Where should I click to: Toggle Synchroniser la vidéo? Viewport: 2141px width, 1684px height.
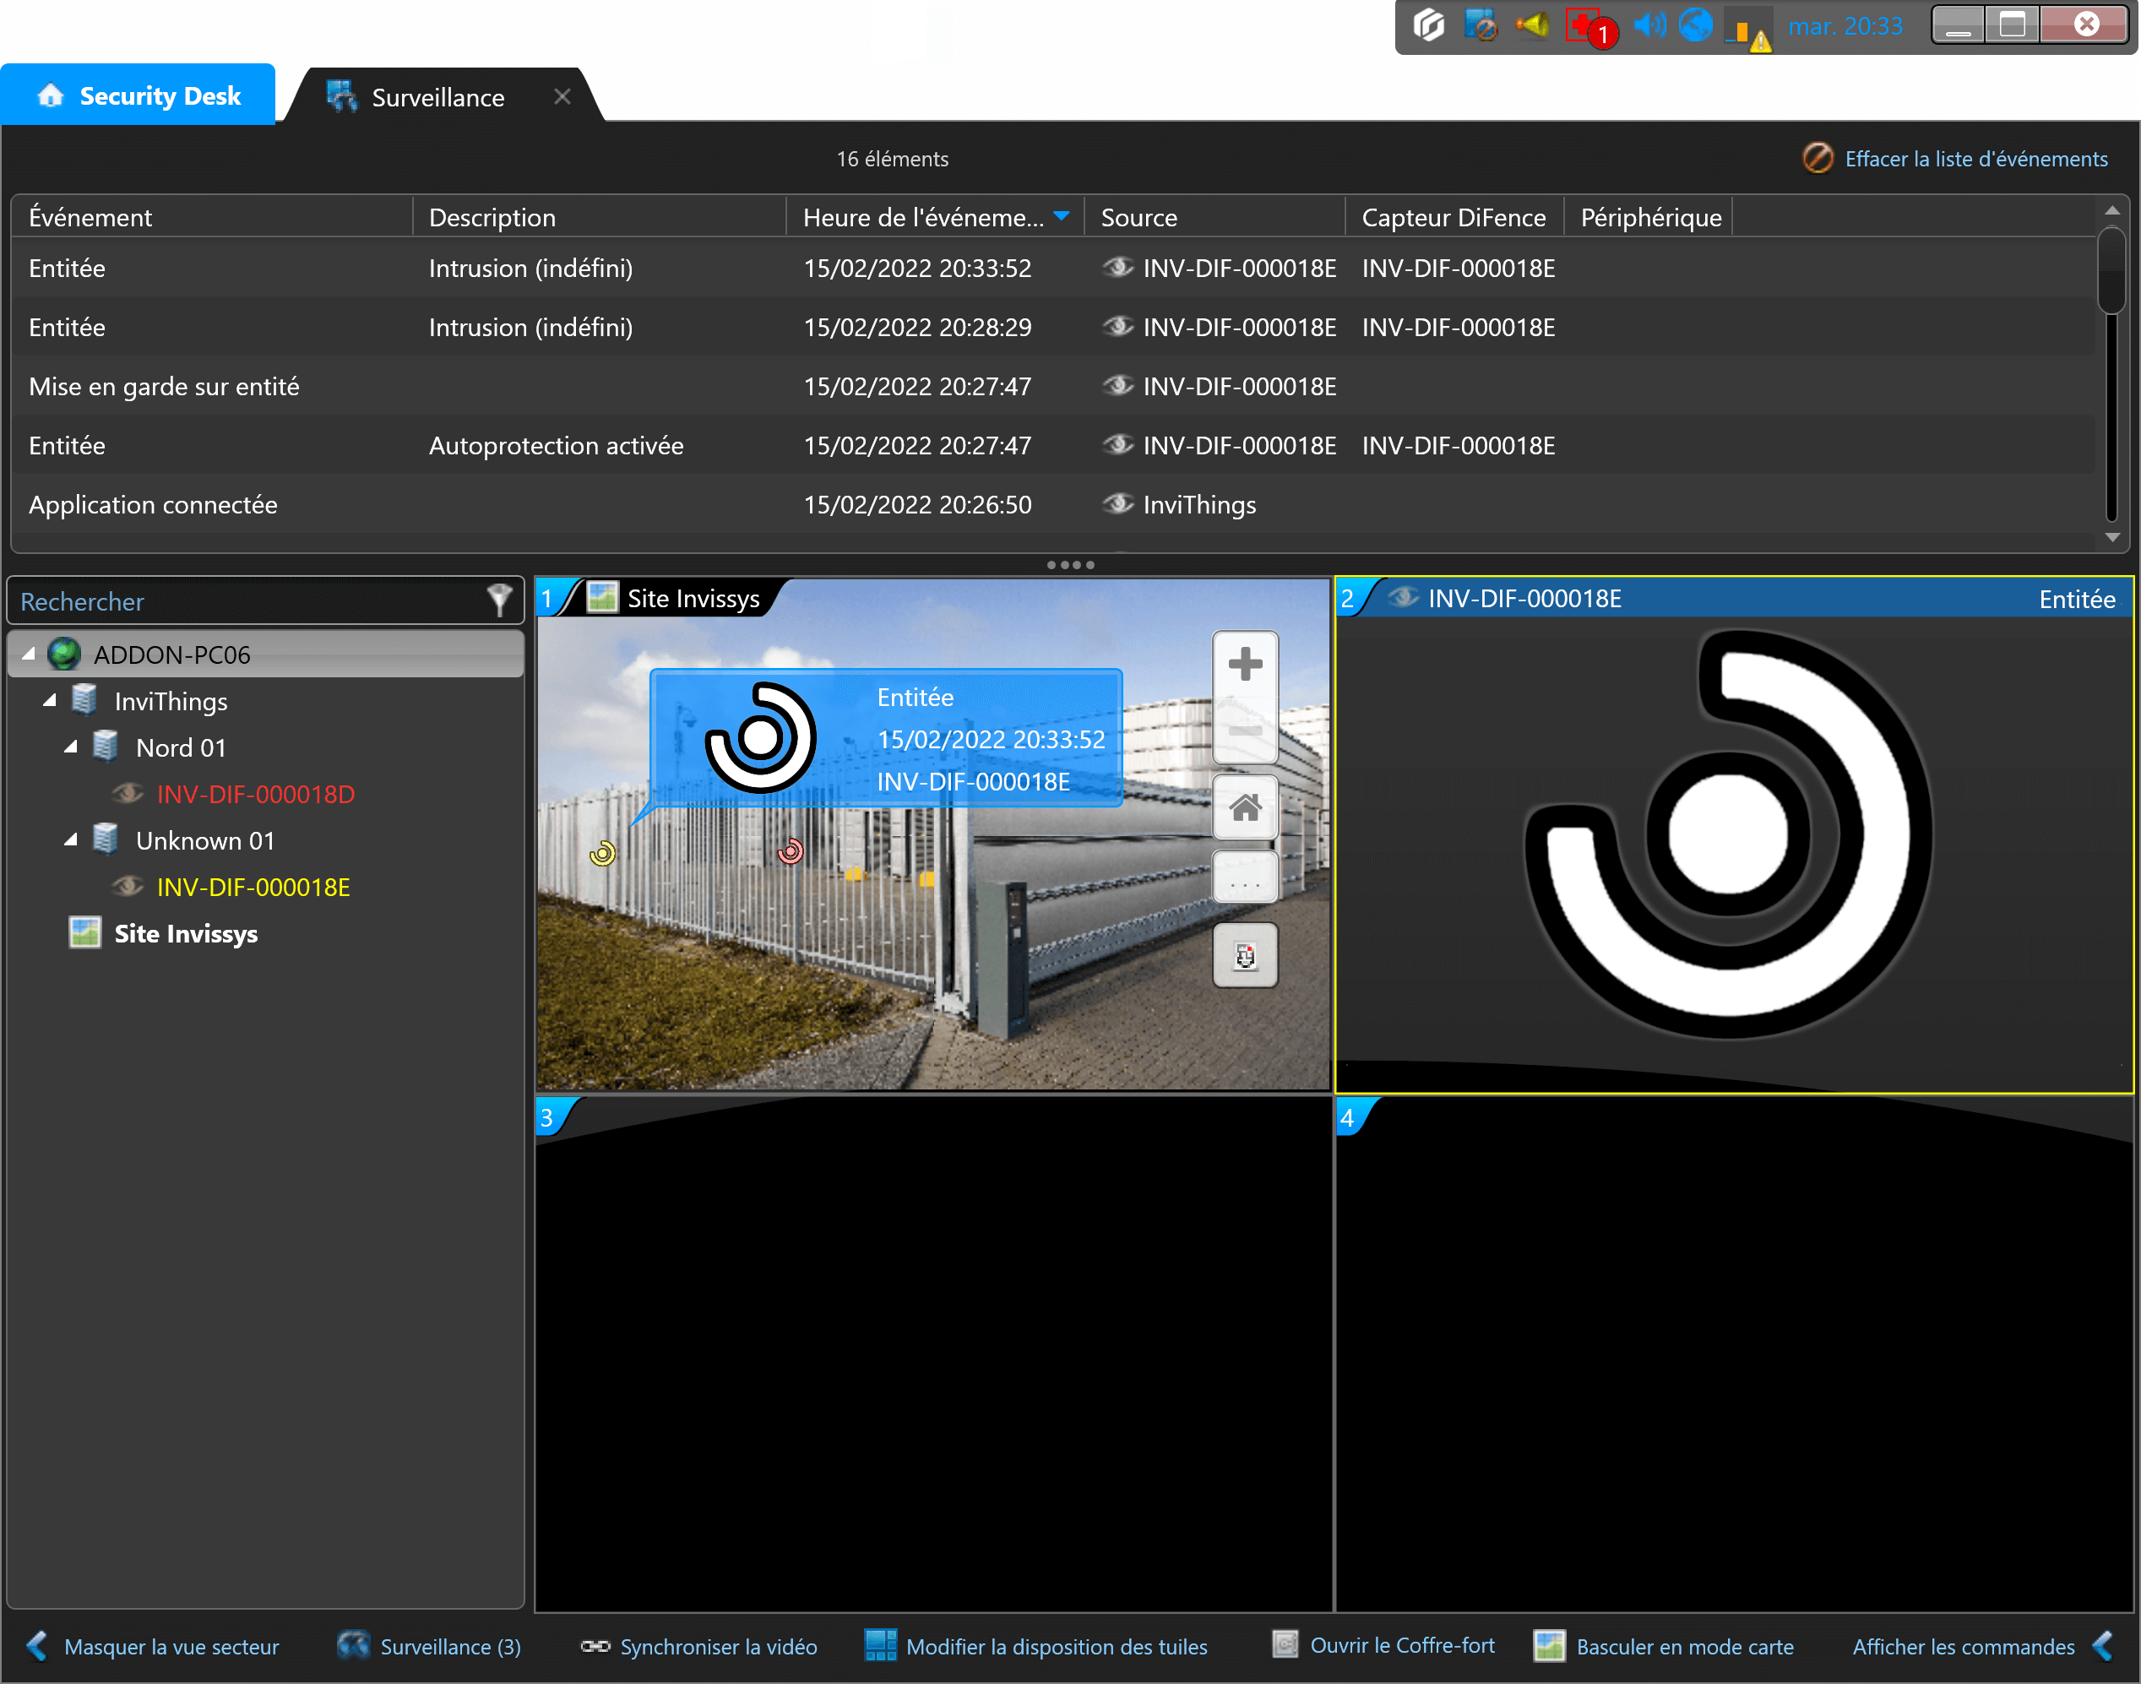pyautogui.click(x=700, y=1647)
